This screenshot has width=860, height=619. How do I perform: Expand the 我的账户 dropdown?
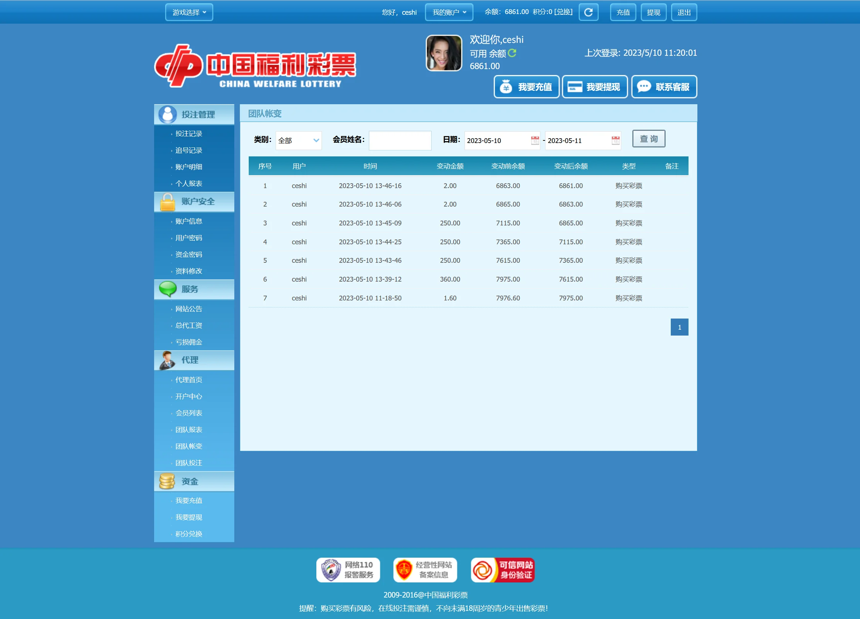(x=449, y=12)
